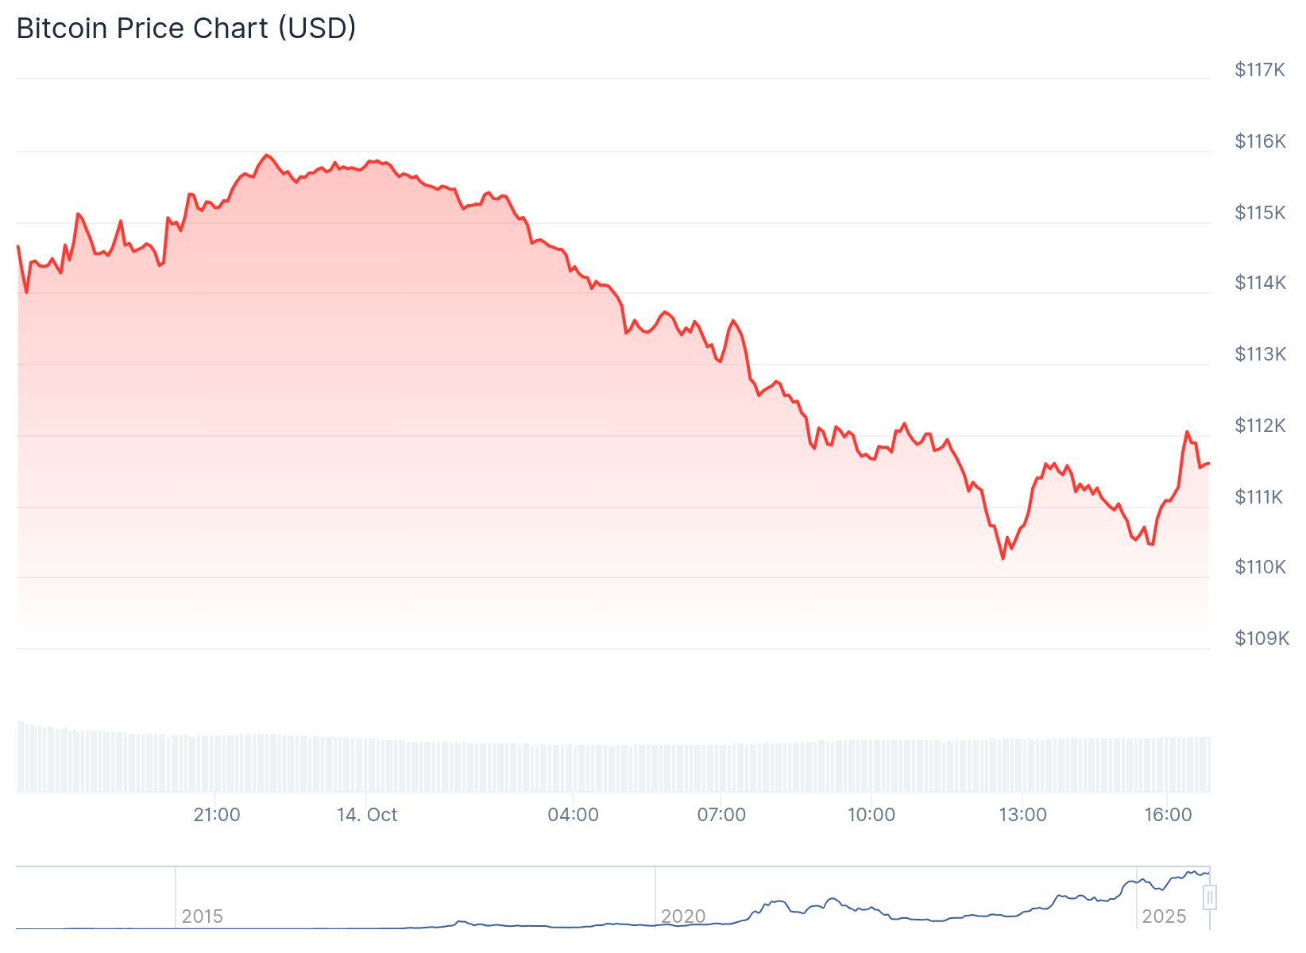Image resolution: width=1306 pixels, height=953 pixels.
Task: Click the 2020 marker in the navigator
Action: coord(683,916)
